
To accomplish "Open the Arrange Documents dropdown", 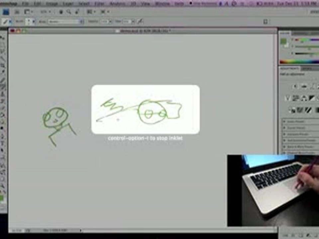I will [91, 12].
